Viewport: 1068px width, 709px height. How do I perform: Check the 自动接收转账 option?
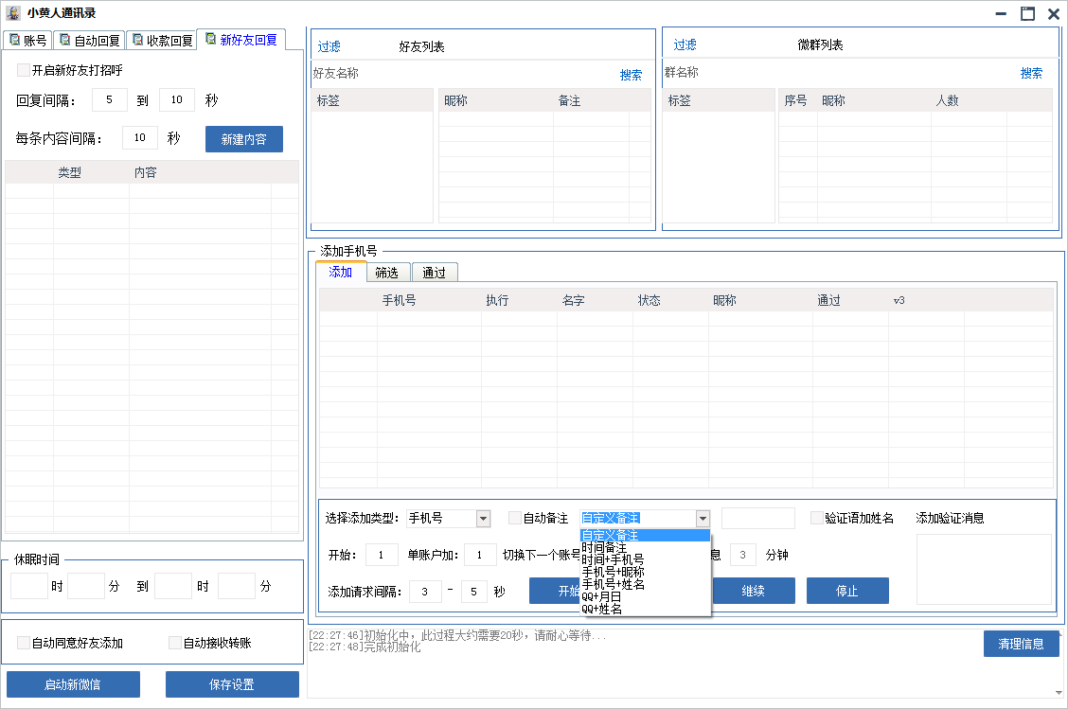point(174,643)
